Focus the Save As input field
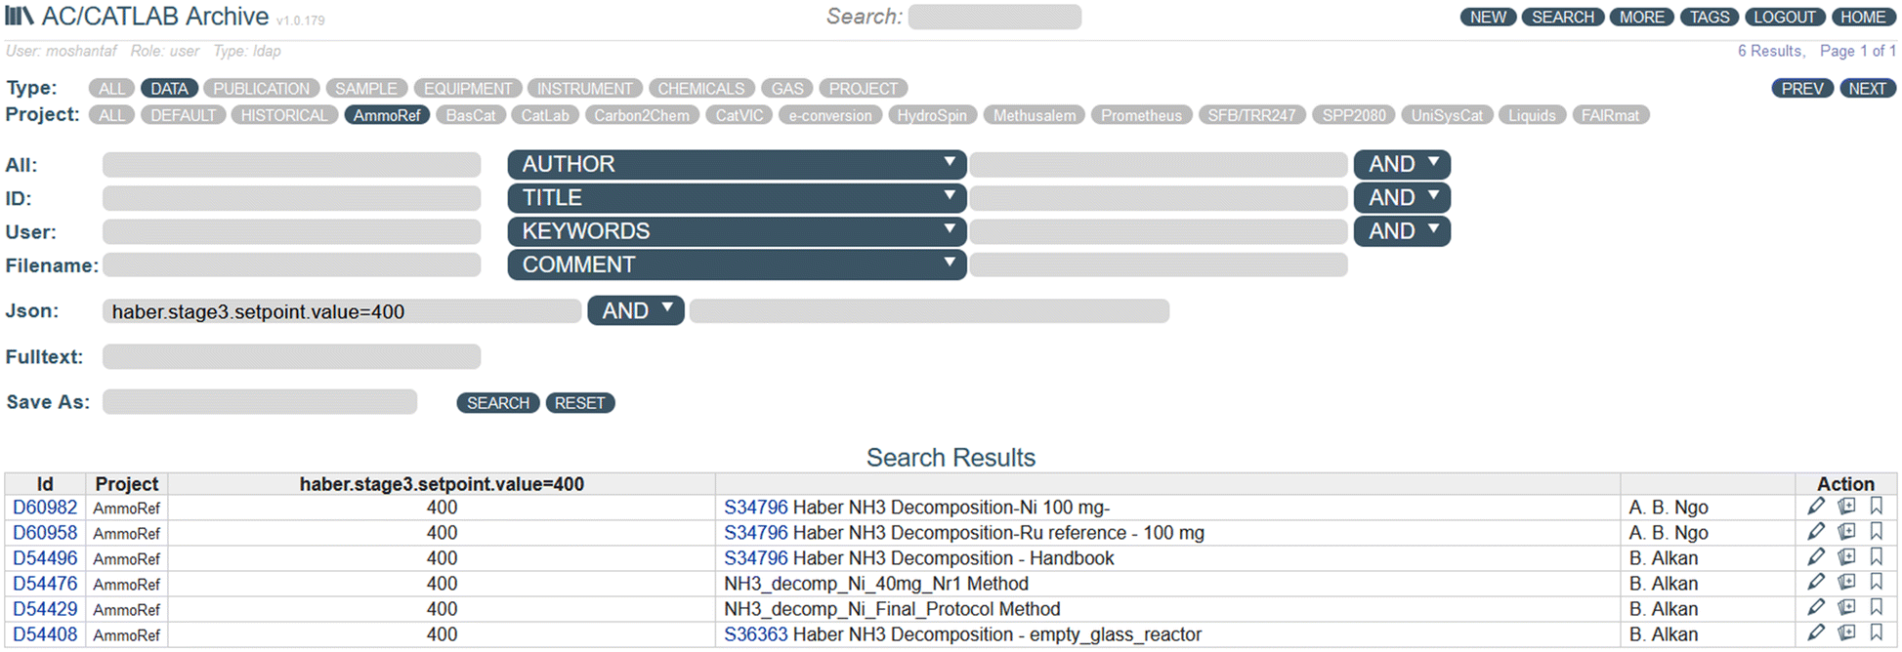The width and height of the screenshot is (1902, 652). (x=260, y=401)
